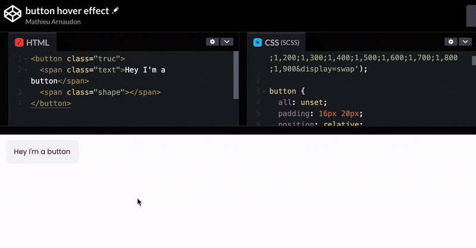This screenshot has height=248, width=476.
Task: Click the "Hey I'm a button" preview button
Action: pos(42,152)
